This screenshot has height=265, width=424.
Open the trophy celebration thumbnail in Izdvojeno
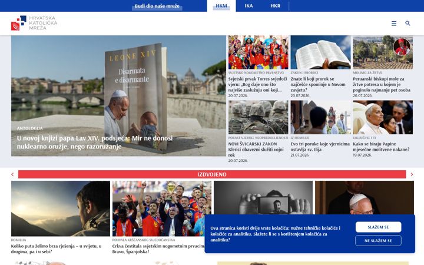162,208
